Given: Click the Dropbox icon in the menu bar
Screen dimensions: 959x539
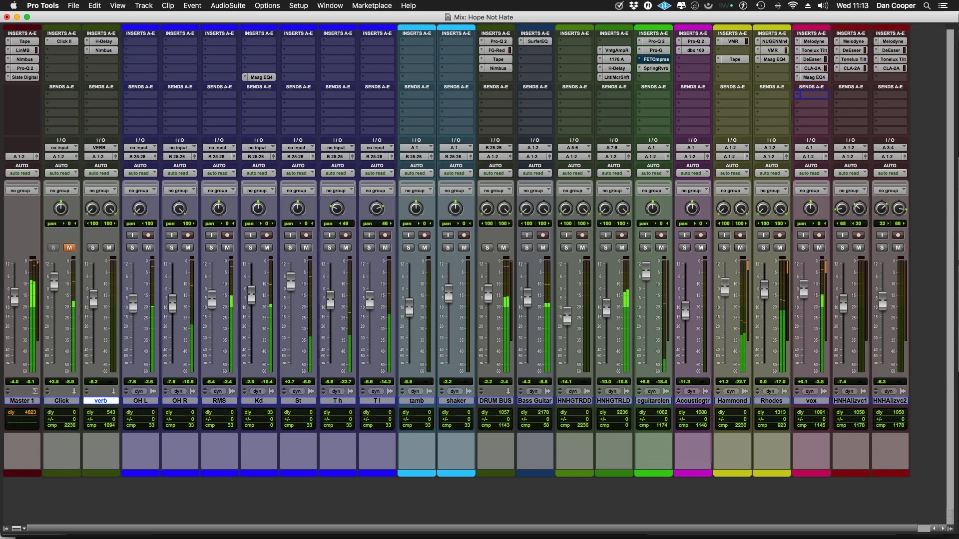Looking at the screenshot, I should (x=633, y=5).
